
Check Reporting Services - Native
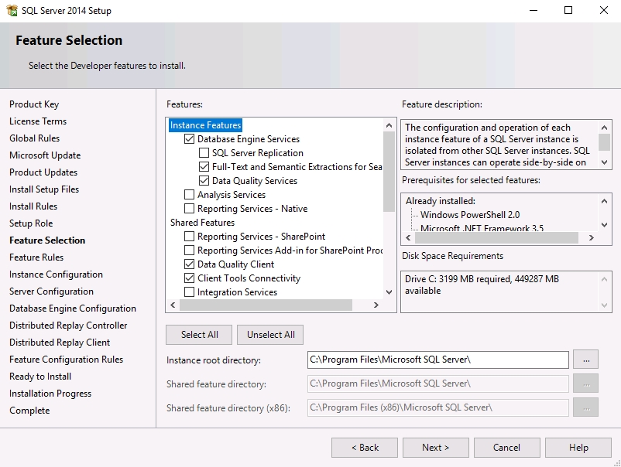pos(189,209)
